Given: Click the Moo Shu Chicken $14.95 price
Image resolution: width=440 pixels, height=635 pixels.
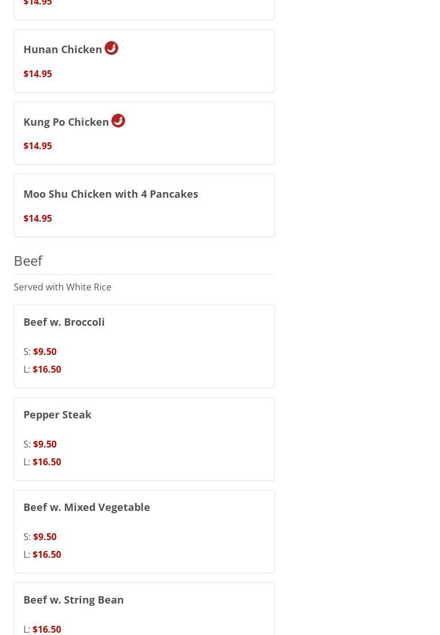Looking at the screenshot, I should pos(38,218).
